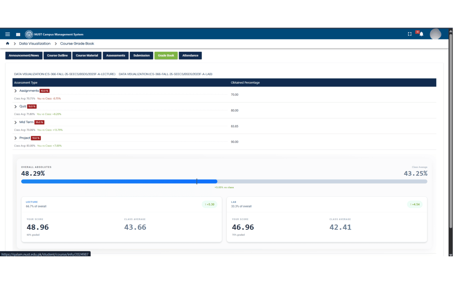Screen dimensions: 454x284
Task: Click the 'Class Avg: 70.75%' text
Action: 24,98
